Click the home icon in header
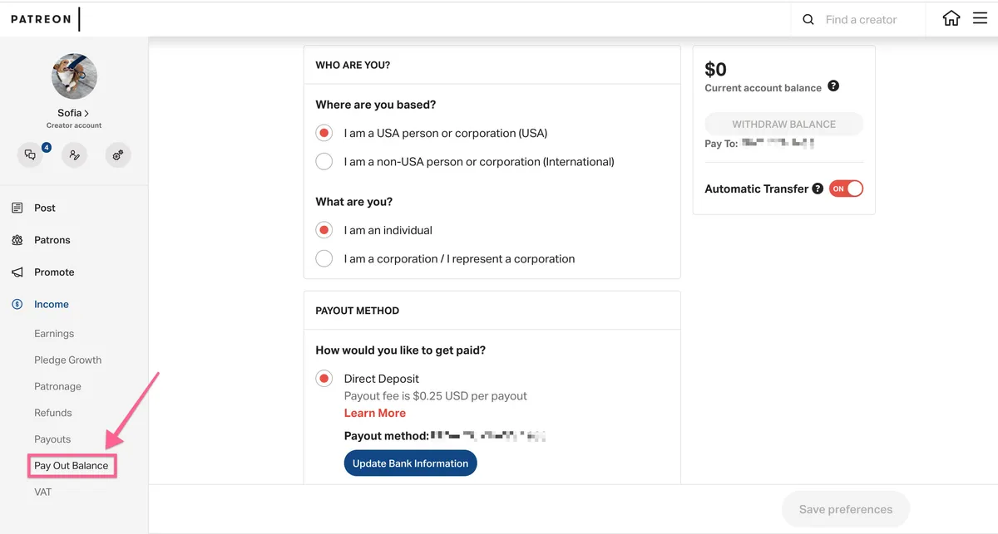The height and width of the screenshot is (534, 998). click(951, 18)
